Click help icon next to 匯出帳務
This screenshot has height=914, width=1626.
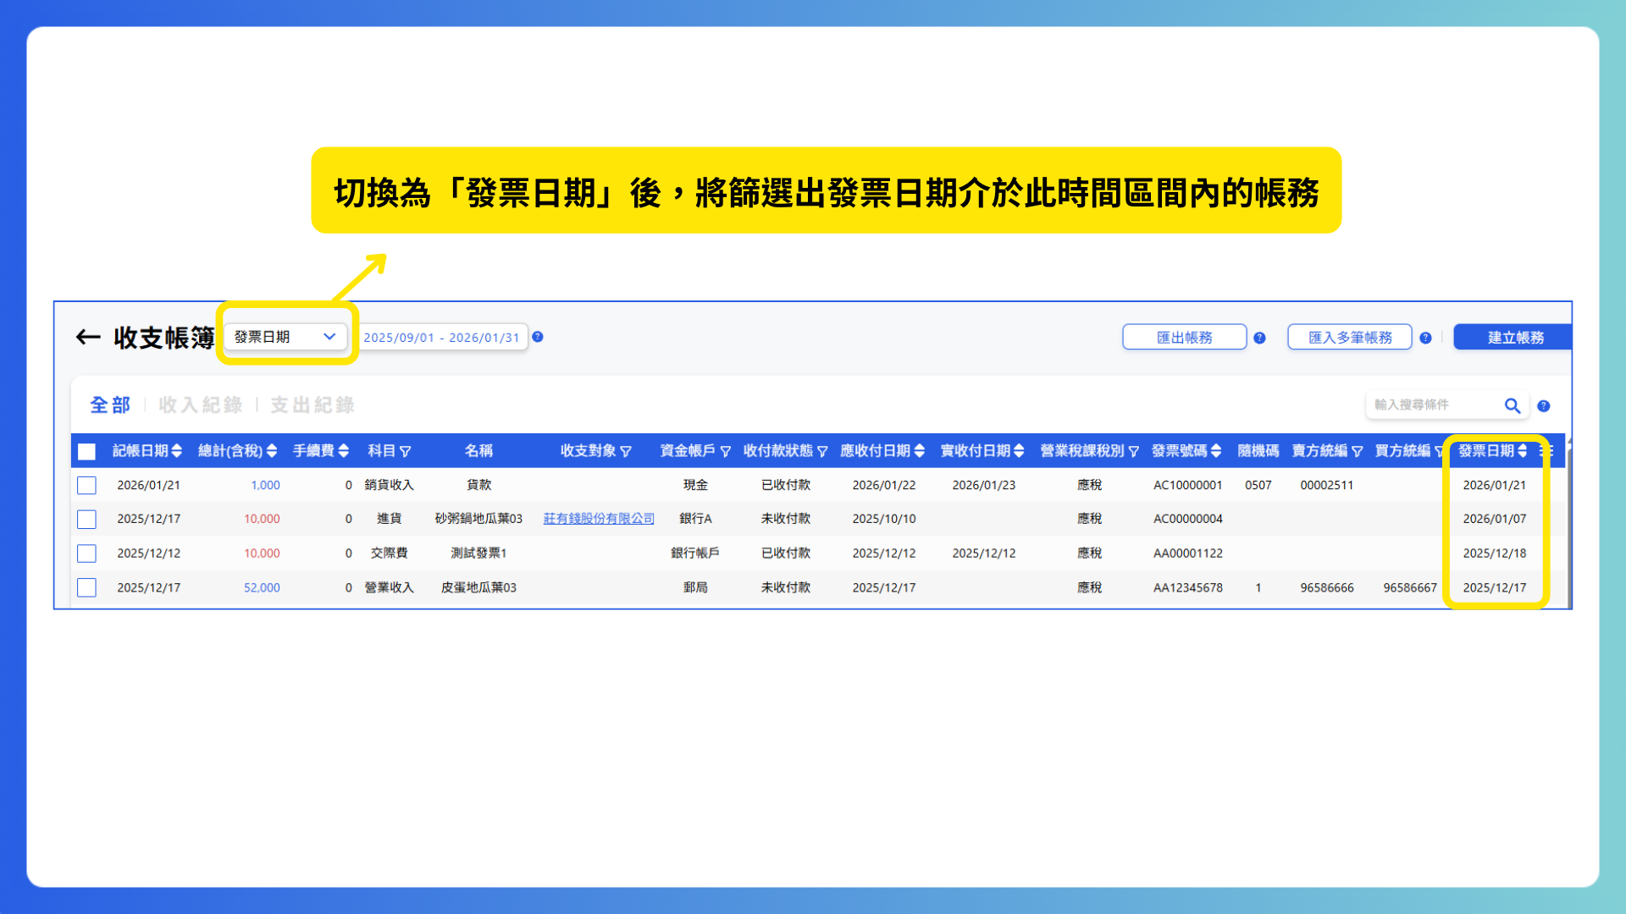point(1259,338)
